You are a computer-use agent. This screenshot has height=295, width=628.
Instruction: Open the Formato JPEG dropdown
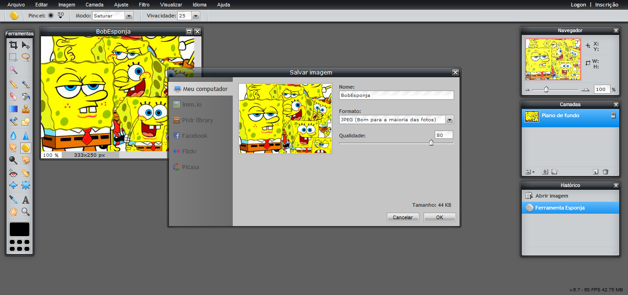click(x=450, y=119)
